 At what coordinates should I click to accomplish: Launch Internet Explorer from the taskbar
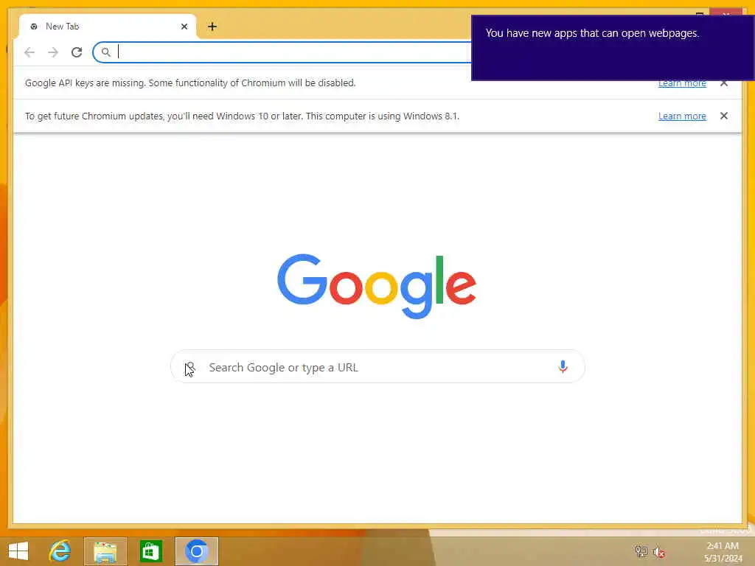point(60,551)
